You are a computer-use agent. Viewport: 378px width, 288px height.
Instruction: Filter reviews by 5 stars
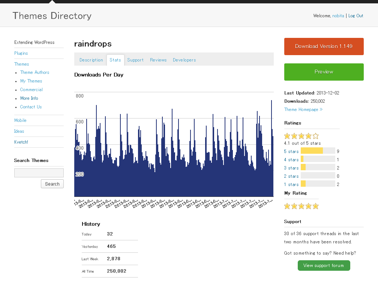pyautogui.click(x=291, y=151)
